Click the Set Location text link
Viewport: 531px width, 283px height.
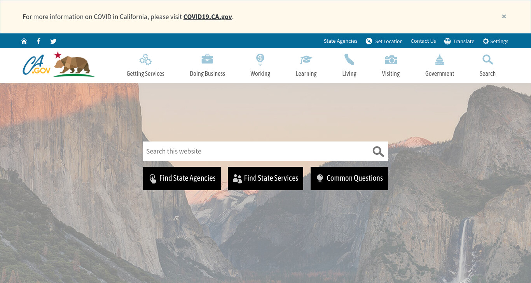pos(389,41)
